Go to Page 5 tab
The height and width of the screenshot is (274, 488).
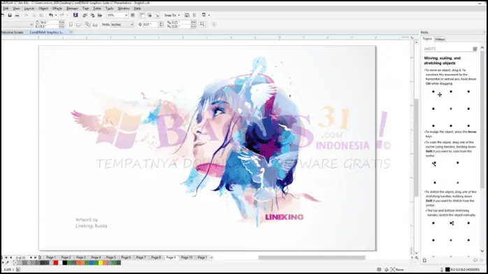click(110, 257)
